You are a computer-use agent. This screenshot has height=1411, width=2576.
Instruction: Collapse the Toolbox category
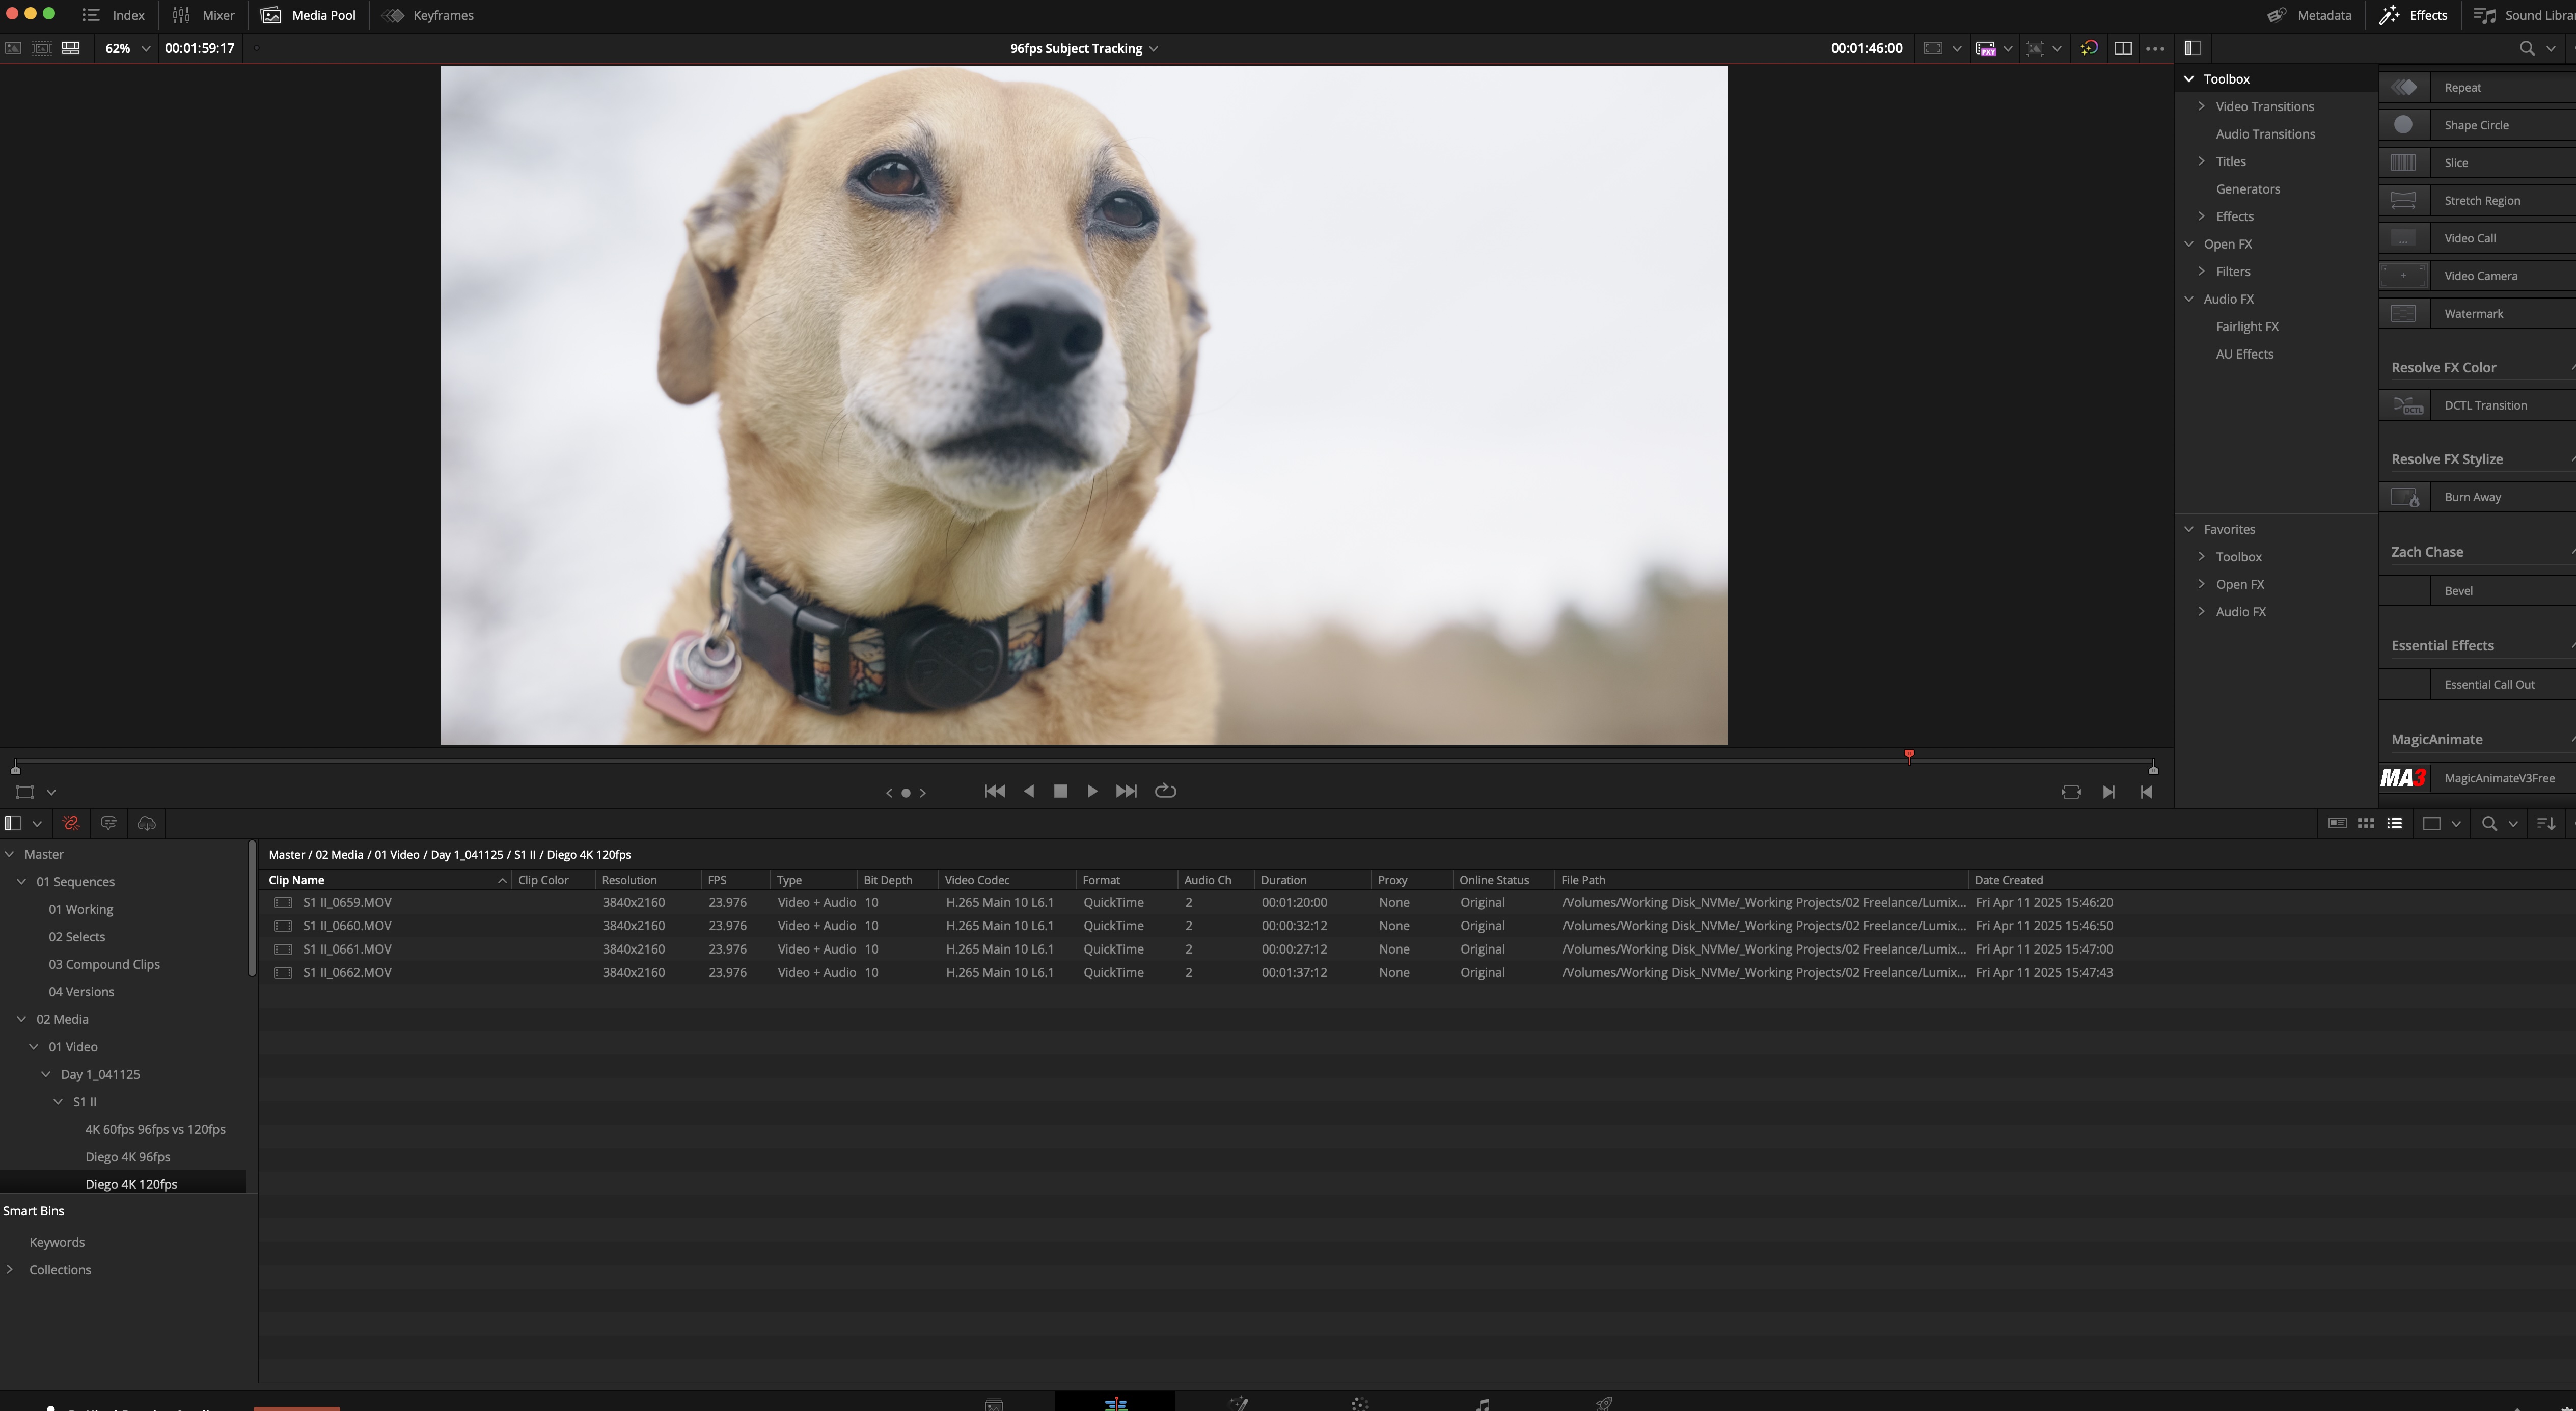tap(2189, 79)
